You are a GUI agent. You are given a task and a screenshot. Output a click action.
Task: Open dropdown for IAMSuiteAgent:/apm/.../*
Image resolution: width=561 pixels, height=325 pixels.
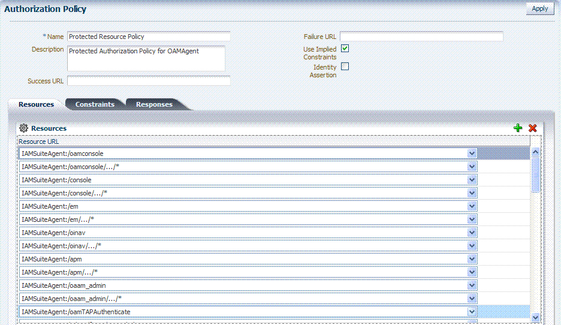[472, 272]
